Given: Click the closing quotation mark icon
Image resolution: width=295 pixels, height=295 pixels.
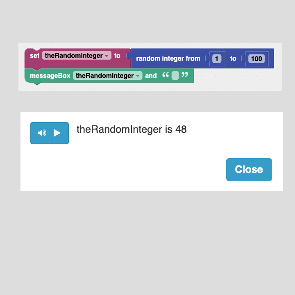Looking at the screenshot, I should click(x=184, y=75).
